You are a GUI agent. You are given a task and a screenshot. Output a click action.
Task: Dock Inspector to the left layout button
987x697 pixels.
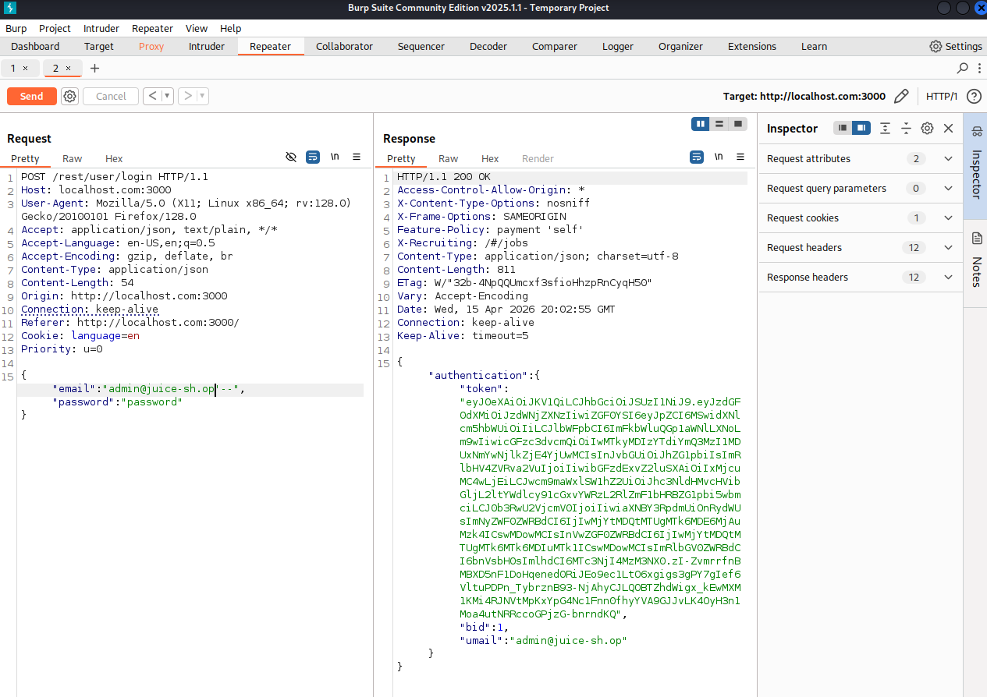click(x=843, y=128)
